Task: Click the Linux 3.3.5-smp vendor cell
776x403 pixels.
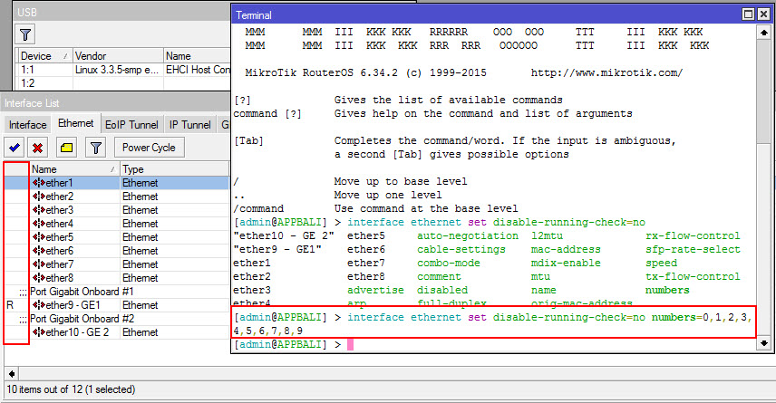Action: (117, 70)
